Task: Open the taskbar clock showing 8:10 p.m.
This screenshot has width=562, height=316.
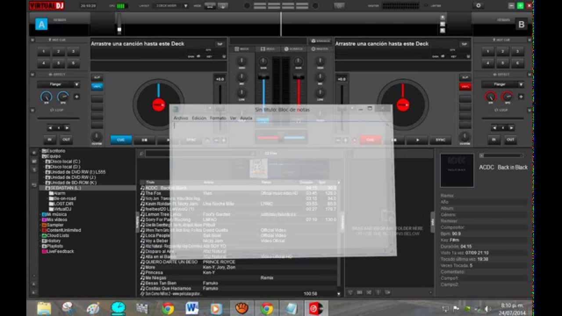Action: (x=512, y=309)
